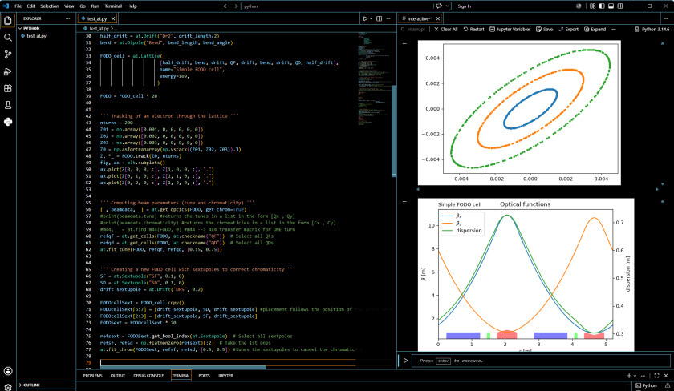Toggle the bottom Panel visibility

[611, 6]
